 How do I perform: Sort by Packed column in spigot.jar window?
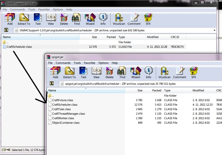pyautogui.click(x=153, y=90)
